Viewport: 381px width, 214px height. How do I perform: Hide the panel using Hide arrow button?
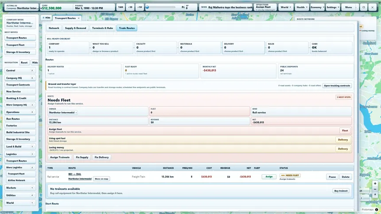point(46,18)
